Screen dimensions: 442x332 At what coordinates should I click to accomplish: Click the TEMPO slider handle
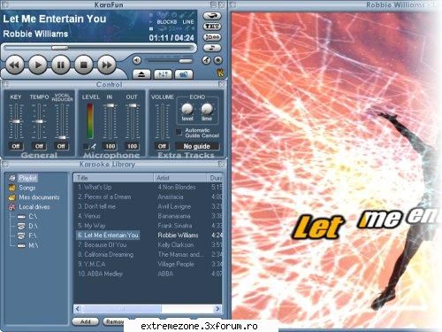click(39, 121)
